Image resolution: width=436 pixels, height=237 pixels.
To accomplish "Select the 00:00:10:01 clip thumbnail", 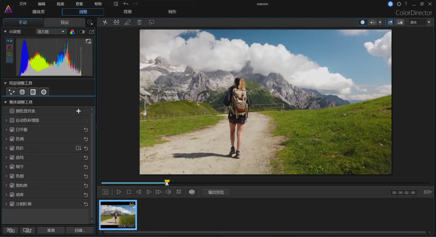I will (118, 215).
